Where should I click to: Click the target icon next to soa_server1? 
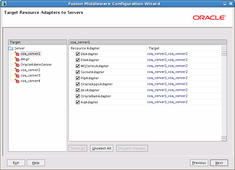pyautogui.click(x=17, y=54)
